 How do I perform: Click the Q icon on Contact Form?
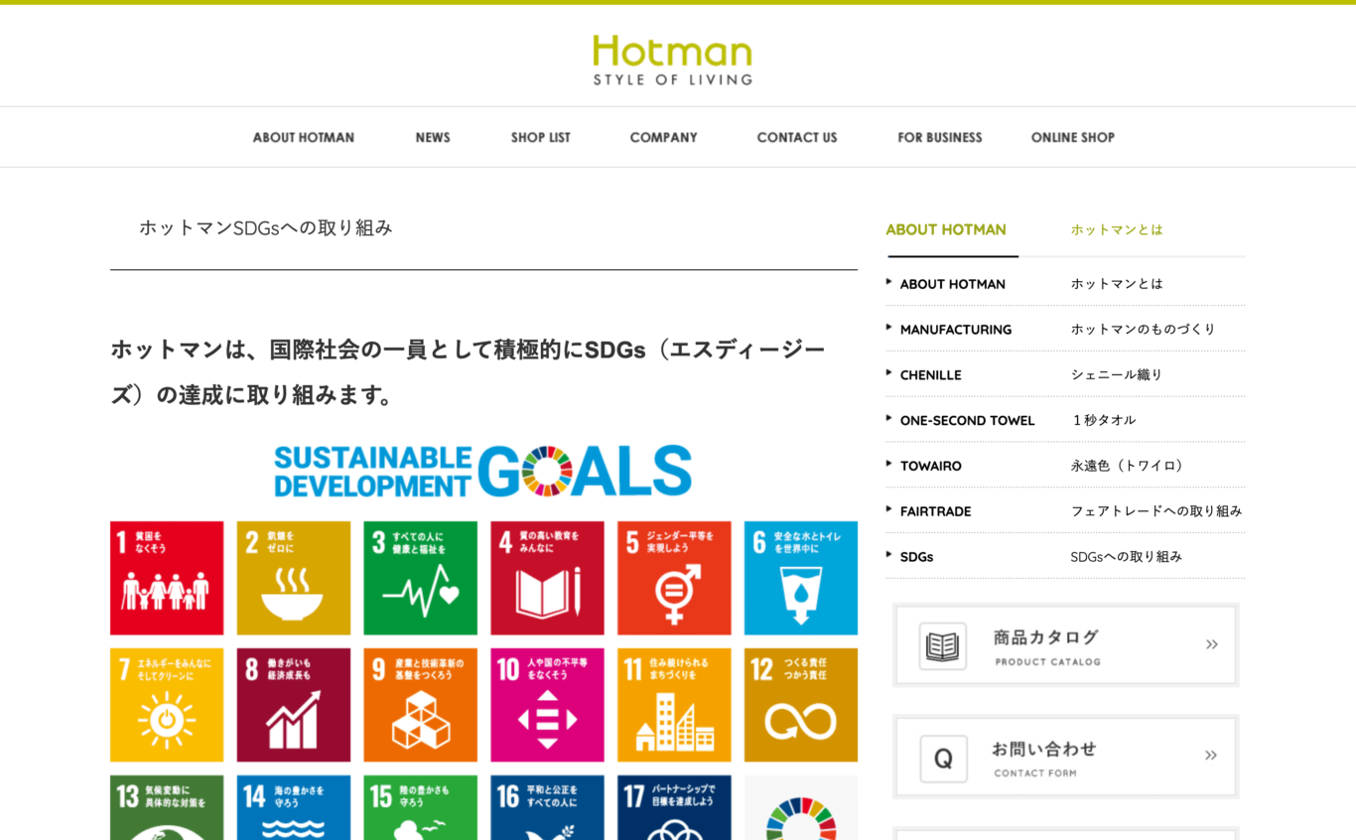(x=942, y=759)
